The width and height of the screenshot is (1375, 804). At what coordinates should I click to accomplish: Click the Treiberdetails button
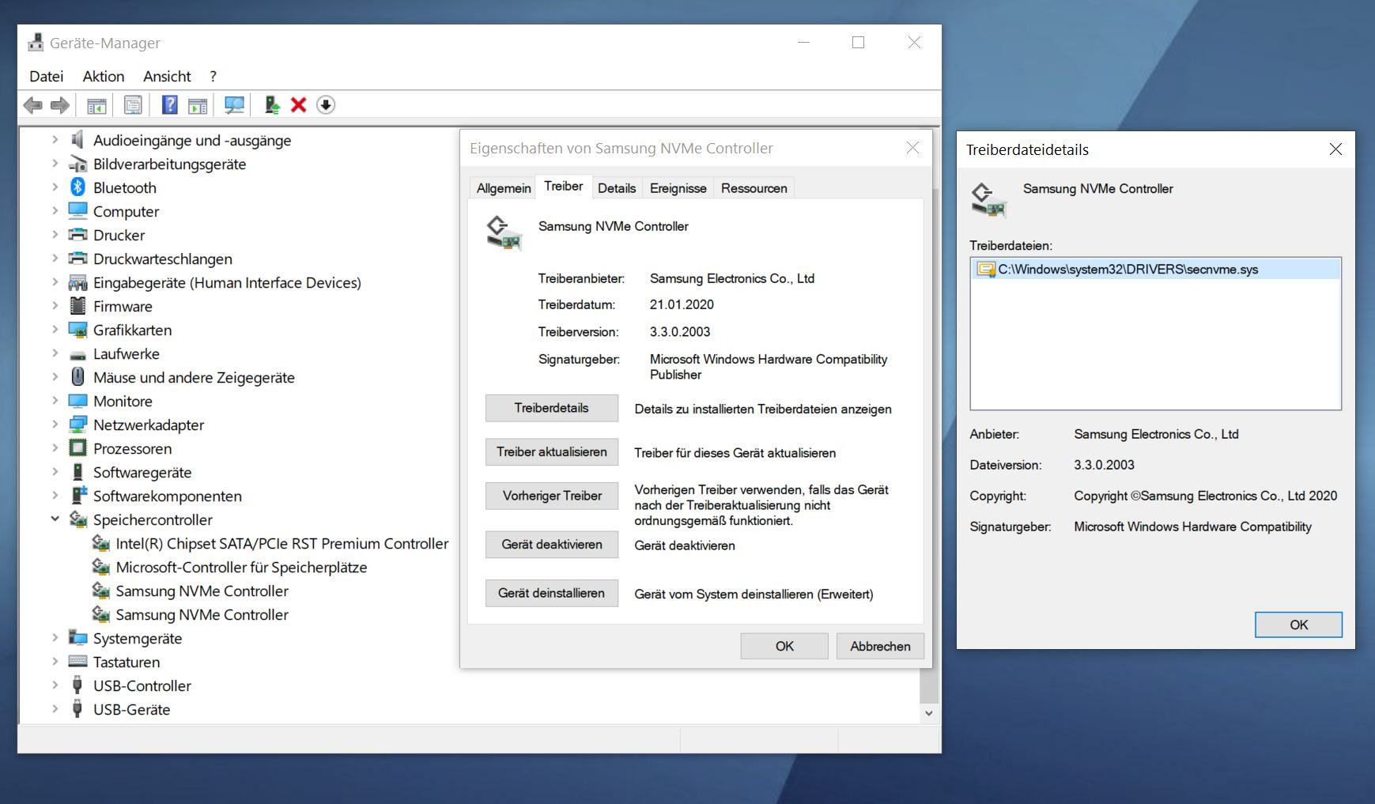click(x=552, y=408)
